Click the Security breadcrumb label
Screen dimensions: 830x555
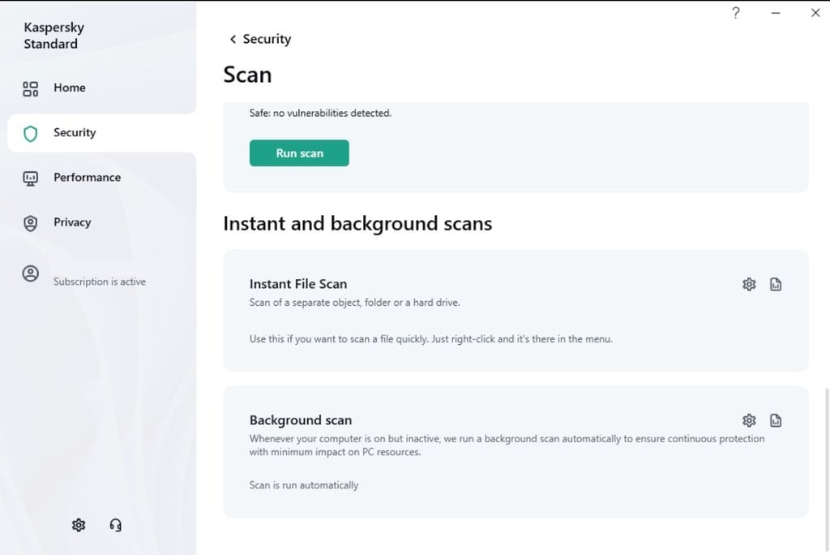click(267, 39)
